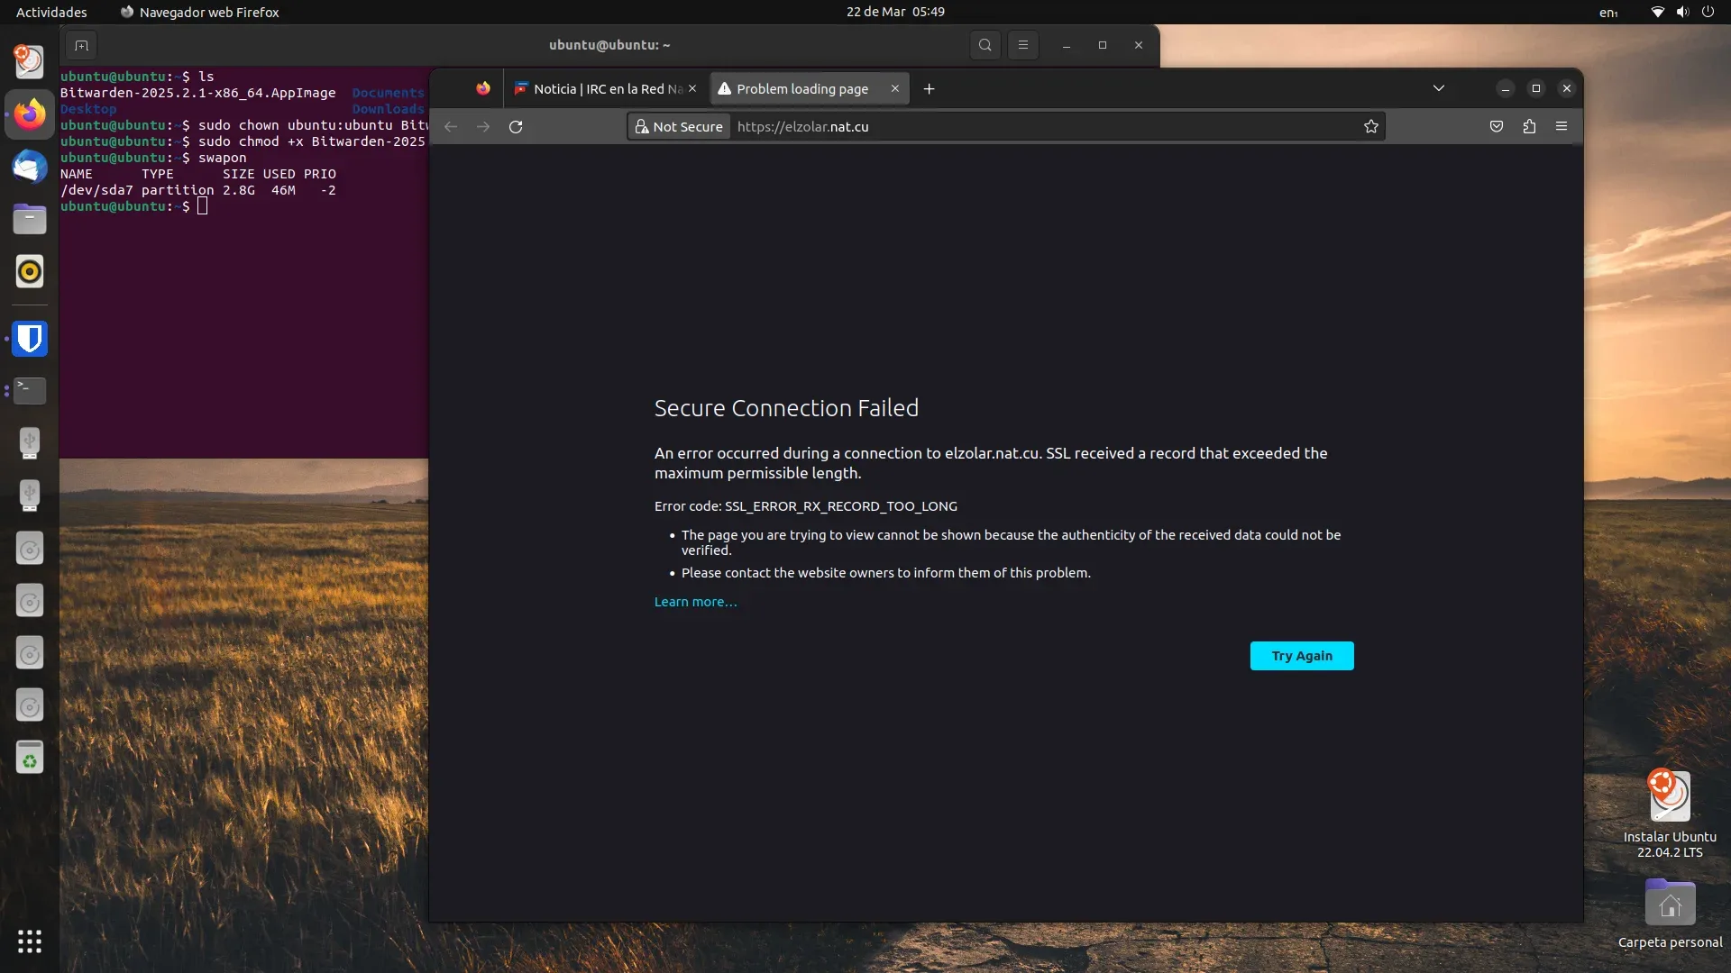This screenshot has height=973, width=1731.
Task: Open Rhythmbox from the dock
Action: tap(30, 271)
